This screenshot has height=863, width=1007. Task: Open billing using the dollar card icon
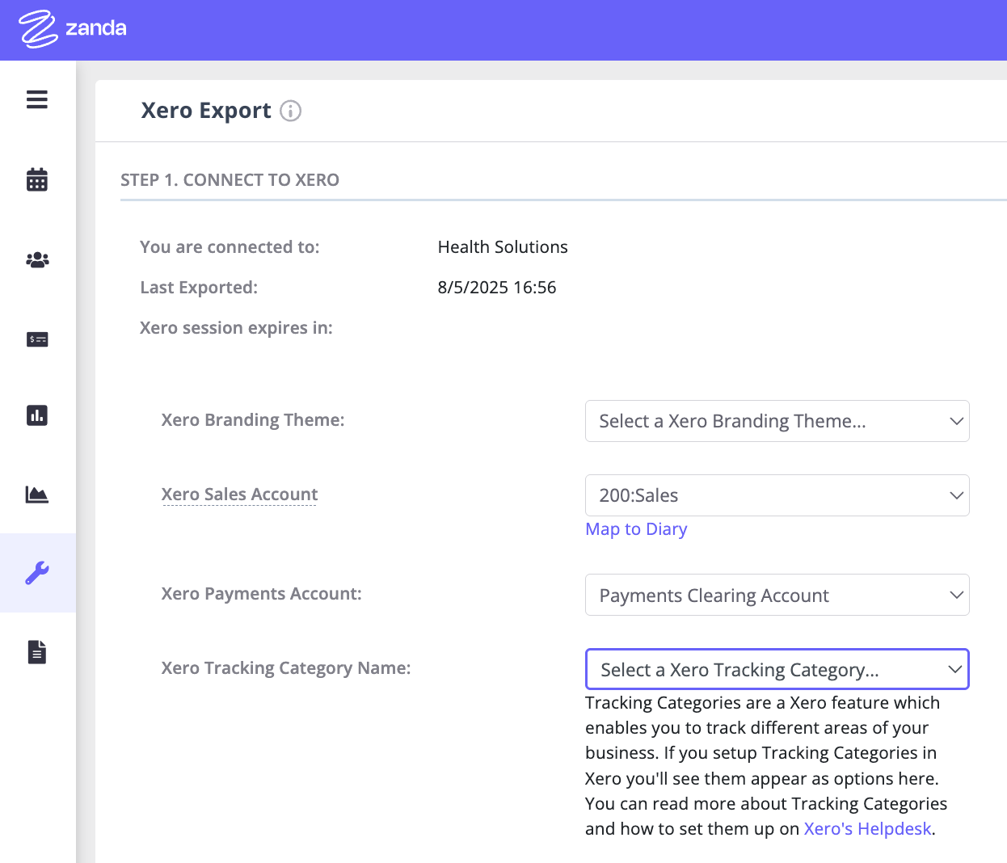[x=37, y=339]
